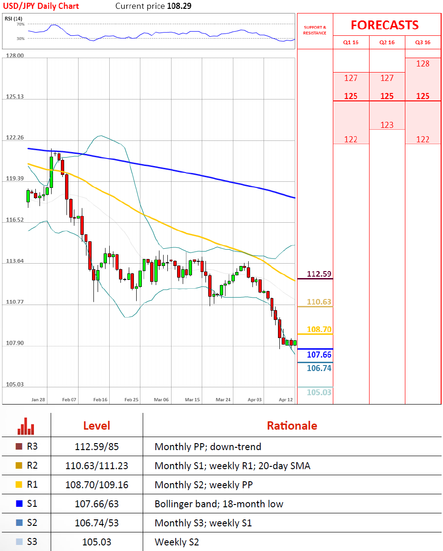Click the 110.63 resistance level label
443x551 pixels.
pyautogui.click(x=319, y=302)
